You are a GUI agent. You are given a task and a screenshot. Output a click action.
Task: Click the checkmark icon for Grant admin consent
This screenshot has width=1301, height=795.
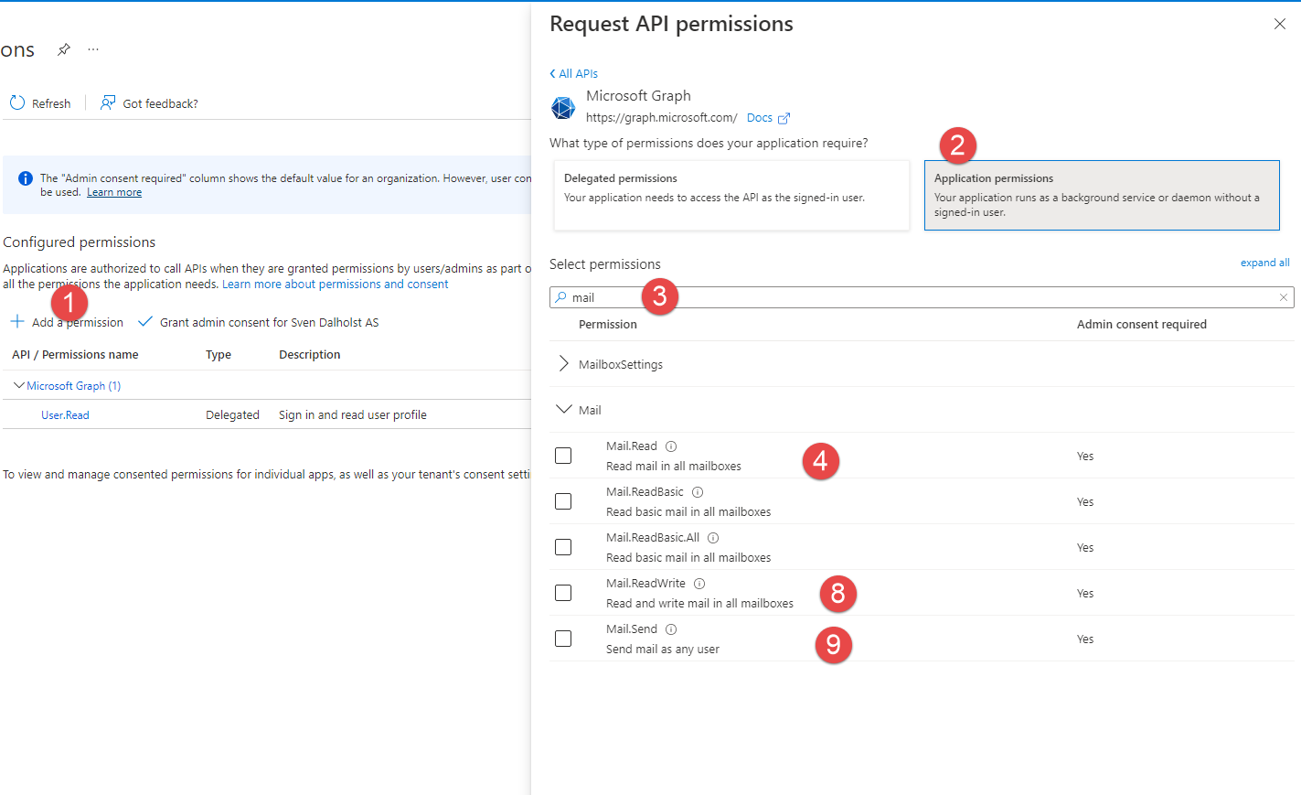pos(145,322)
